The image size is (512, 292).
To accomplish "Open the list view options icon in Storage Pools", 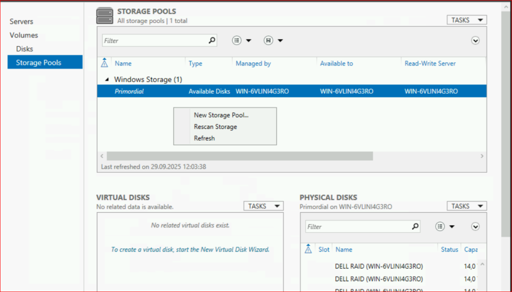I will 237,40.
